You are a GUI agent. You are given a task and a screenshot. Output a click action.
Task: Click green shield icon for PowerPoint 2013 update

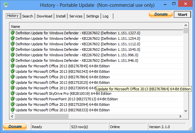[13, 99]
